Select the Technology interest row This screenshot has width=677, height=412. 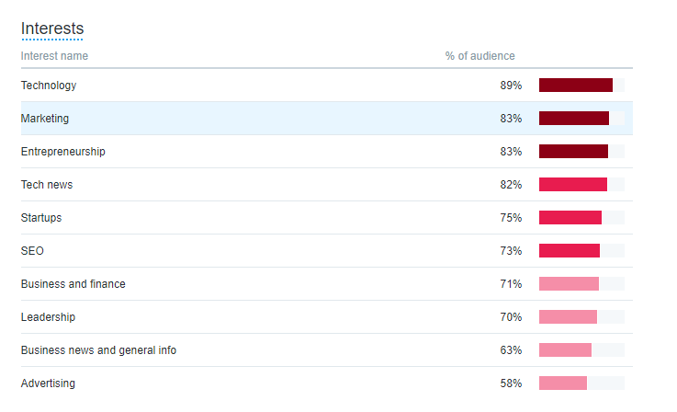(327, 86)
